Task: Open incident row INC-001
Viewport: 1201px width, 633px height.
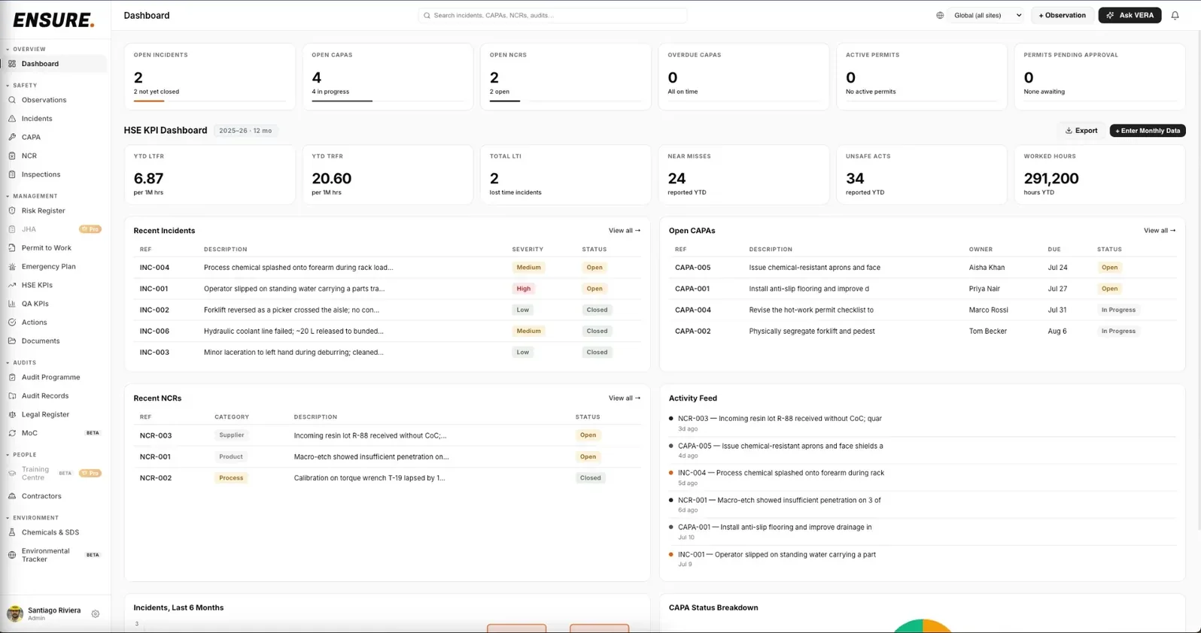Action: [x=388, y=289]
